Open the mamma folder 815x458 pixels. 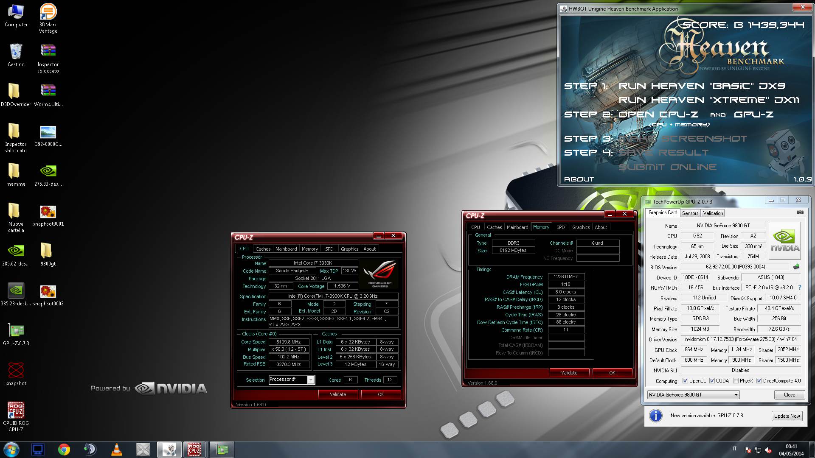click(x=16, y=175)
